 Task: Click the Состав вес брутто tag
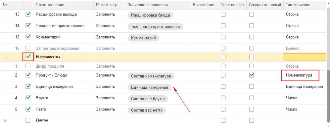[x=148, y=99]
